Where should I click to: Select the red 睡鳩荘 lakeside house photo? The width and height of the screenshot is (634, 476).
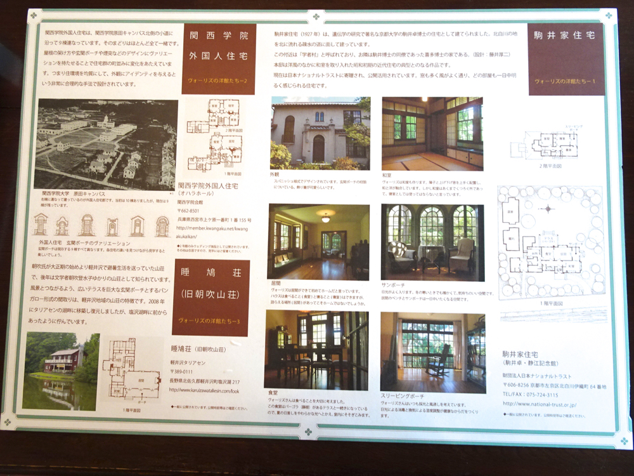coord(61,371)
